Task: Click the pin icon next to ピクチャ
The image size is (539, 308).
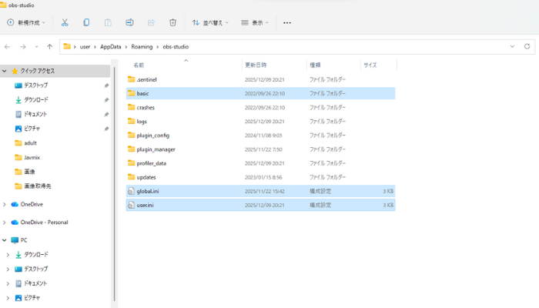Action: (x=106, y=129)
